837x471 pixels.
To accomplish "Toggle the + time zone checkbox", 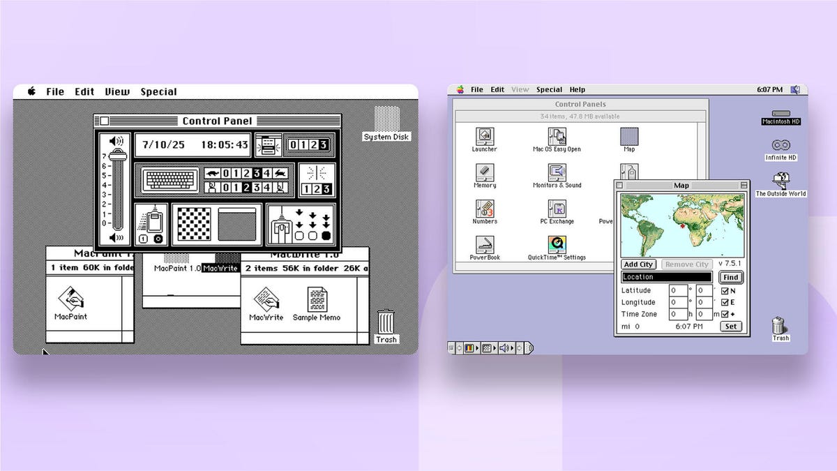I will [725, 315].
